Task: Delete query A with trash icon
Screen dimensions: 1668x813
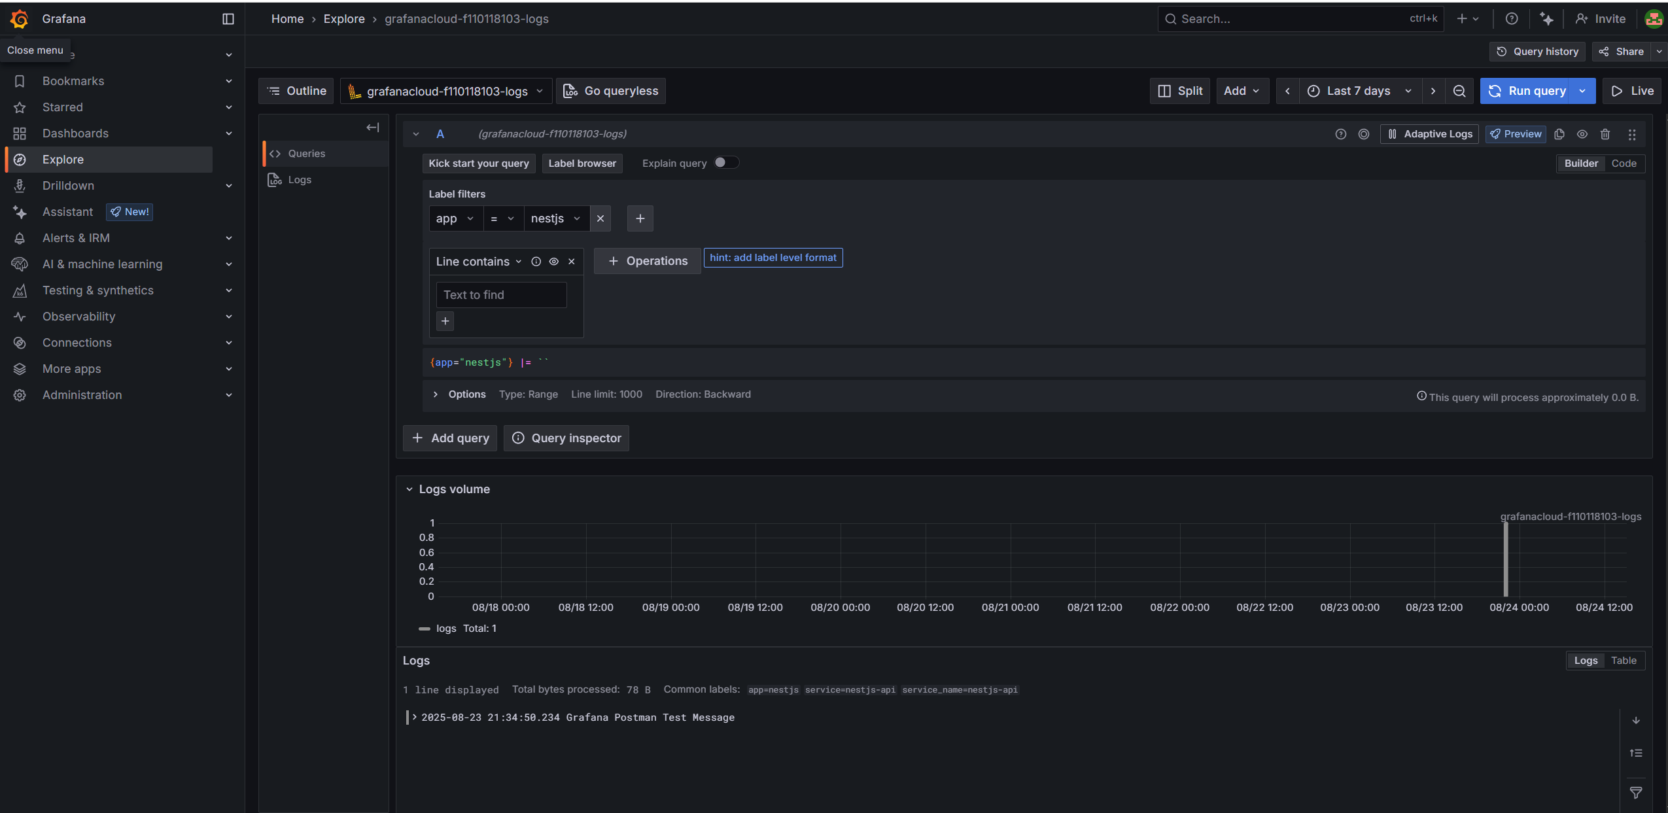Action: tap(1605, 134)
